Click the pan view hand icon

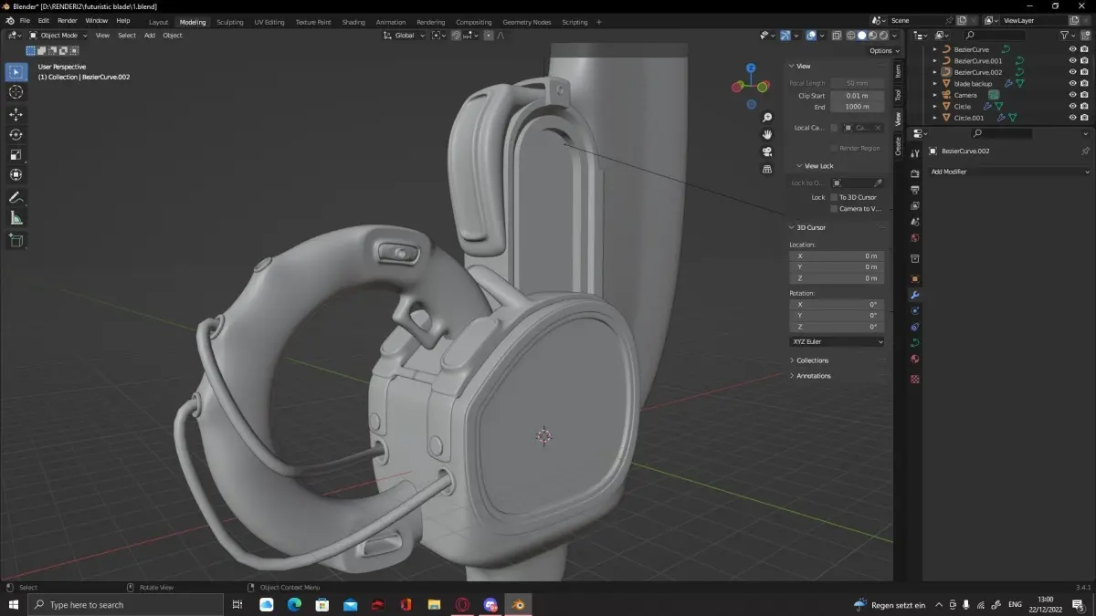coord(767,134)
